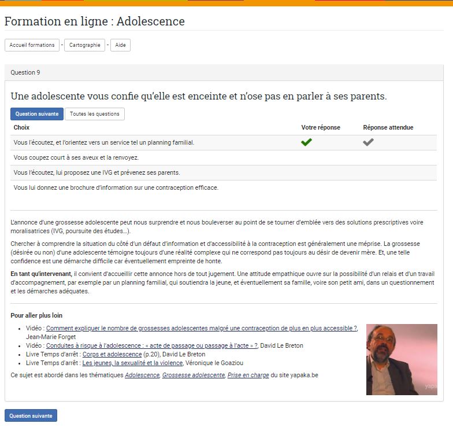Open the Cartographie button
This screenshot has height=427, width=453.
84,45
